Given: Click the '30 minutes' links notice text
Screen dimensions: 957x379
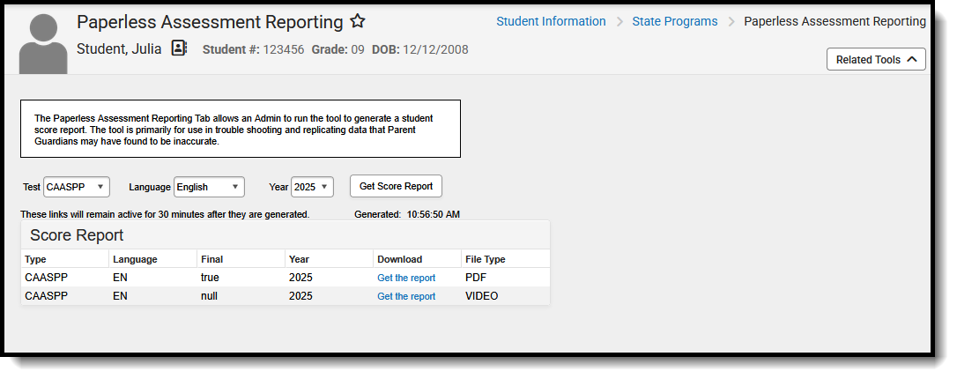Looking at the screenshot, I should tap(165, 214).
